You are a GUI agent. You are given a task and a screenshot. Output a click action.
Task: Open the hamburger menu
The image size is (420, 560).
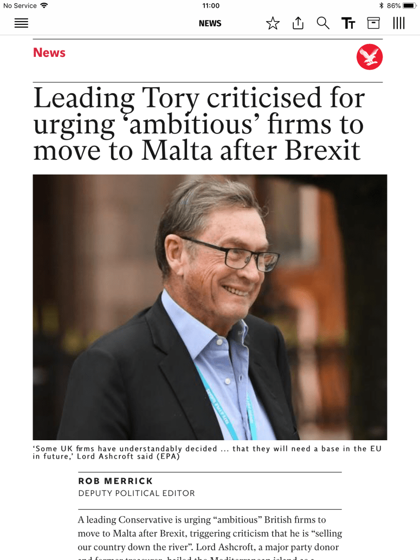(x=21, y=23)
